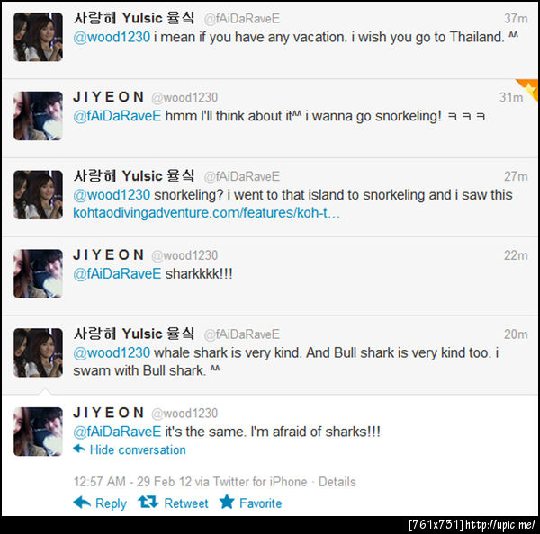
Task: Click the Reply arrow icon
Action: click(82, 503)
